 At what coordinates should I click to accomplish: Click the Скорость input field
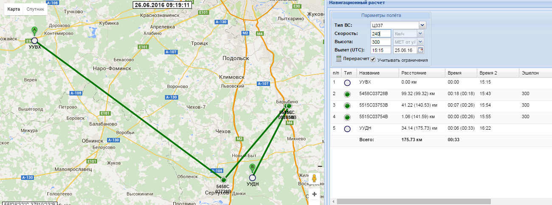coord(380,33)
